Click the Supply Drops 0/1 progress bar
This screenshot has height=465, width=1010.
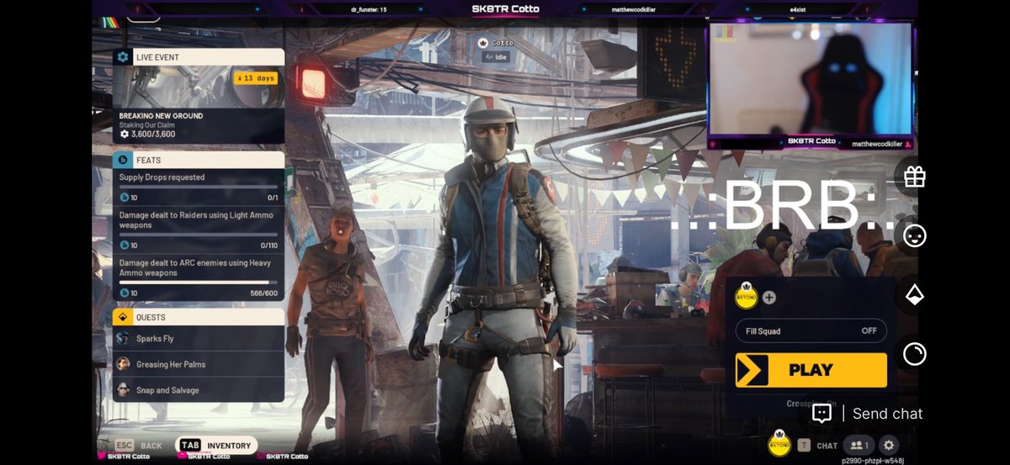tap(199, 187)
